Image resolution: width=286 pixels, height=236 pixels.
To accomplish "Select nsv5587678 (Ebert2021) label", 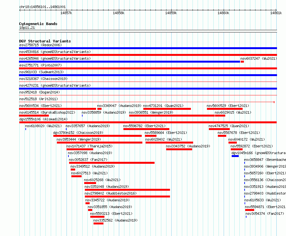I will click(x=239, y=133).
